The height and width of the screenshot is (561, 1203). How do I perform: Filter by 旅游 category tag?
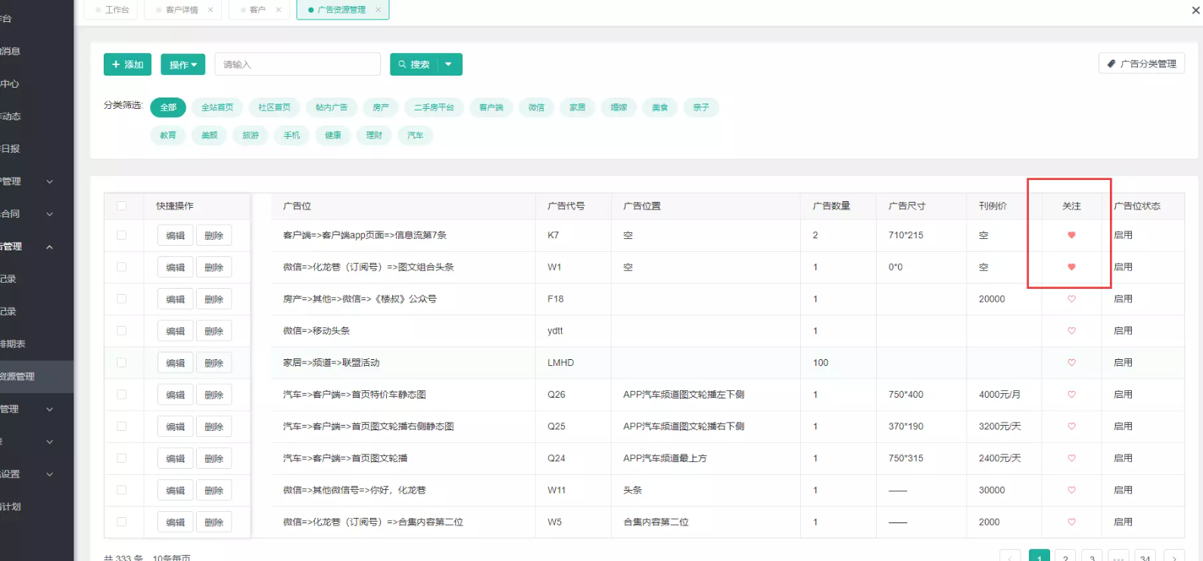(251, 135)
